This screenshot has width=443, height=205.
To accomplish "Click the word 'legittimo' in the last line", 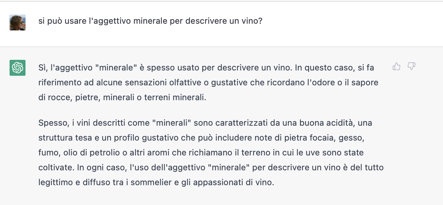I will point(54,182).
